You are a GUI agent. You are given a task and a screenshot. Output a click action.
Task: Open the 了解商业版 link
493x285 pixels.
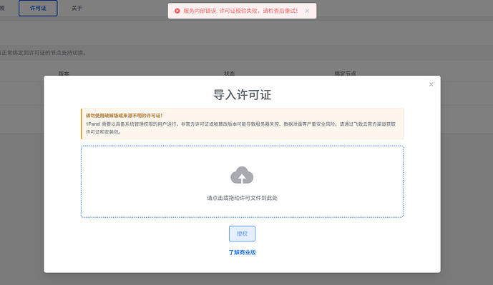point(242,252)
